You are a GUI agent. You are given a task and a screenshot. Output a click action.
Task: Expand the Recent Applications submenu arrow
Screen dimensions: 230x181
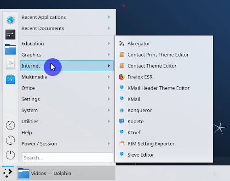click(109, 17)
